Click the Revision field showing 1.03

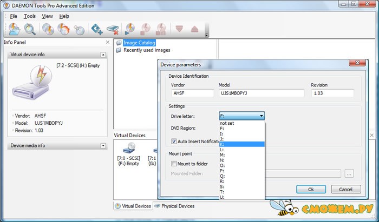pos(332,93)
